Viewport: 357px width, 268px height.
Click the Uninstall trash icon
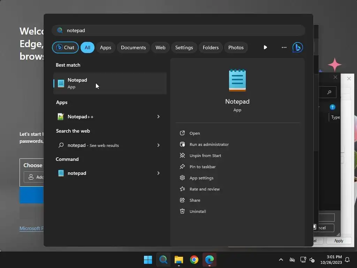182,211
